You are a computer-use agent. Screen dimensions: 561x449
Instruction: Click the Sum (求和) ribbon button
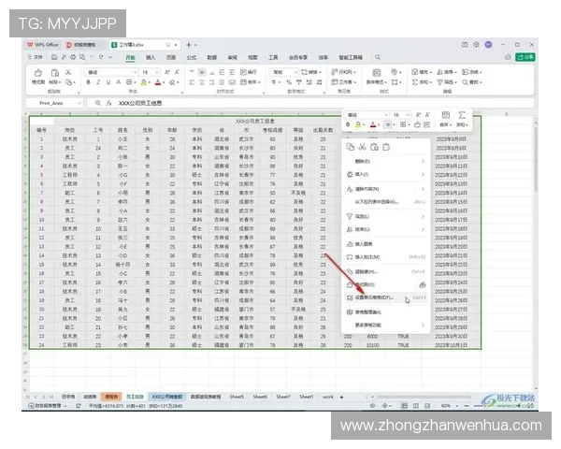[x=422, y=82]
